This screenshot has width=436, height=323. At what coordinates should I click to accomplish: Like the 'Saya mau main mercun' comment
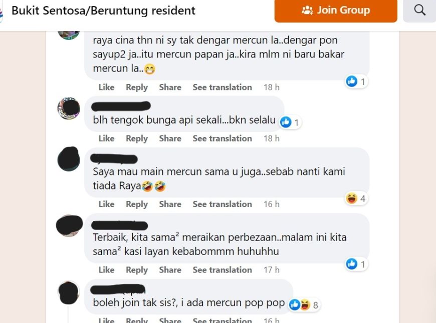pos(106,204)
